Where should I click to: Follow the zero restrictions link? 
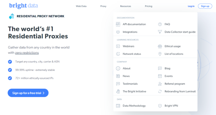[x=27, y=53]
